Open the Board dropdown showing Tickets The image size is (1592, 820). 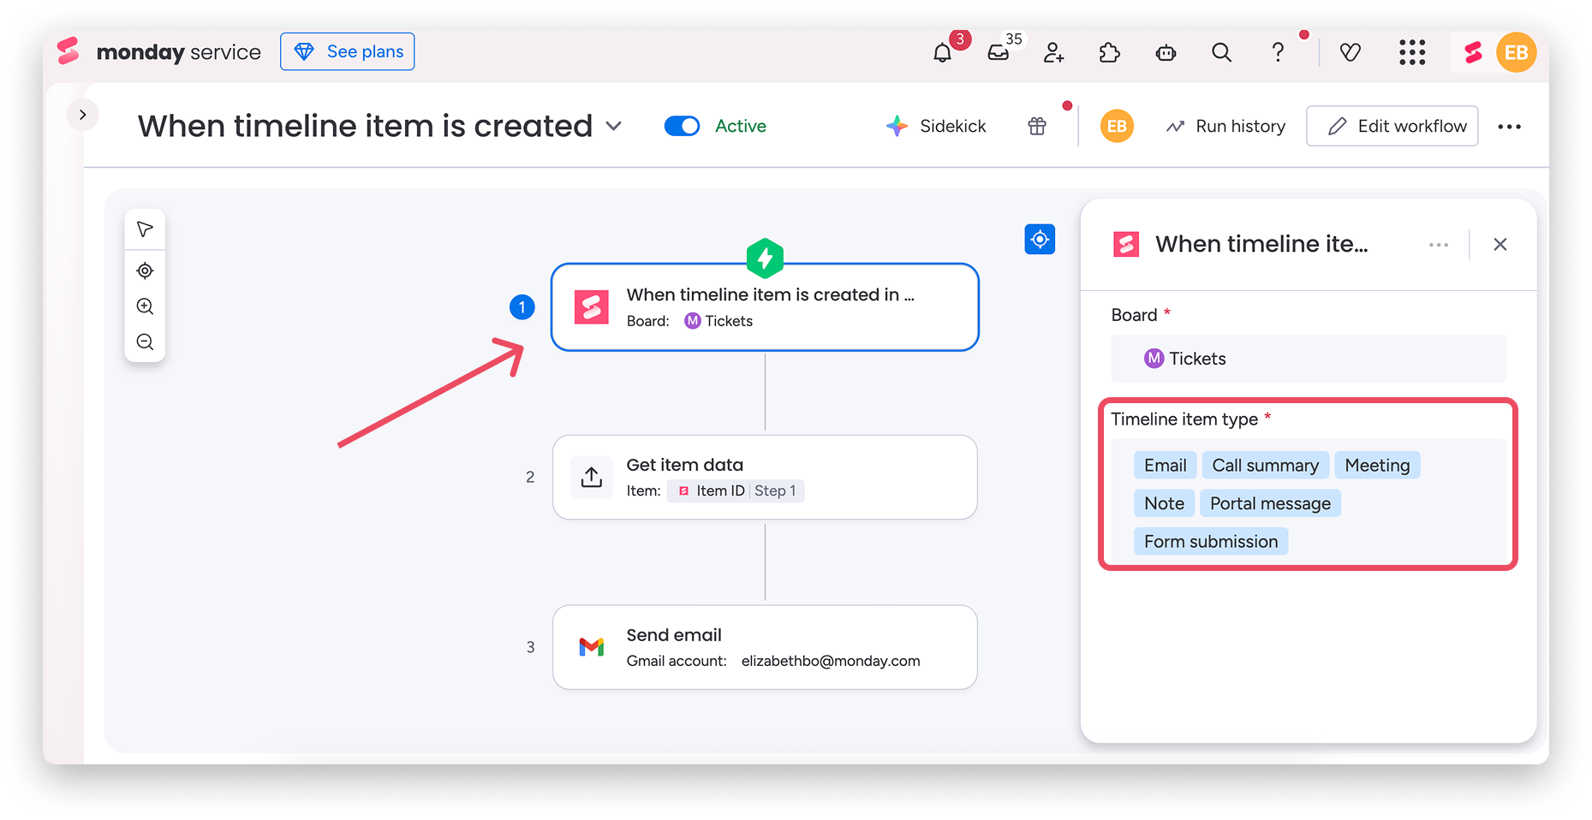click(1308, 359)
